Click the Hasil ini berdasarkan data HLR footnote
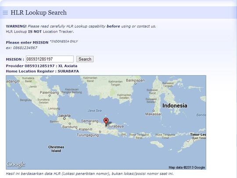Viewport: 237px width, 178px height. pyautogui.click(x=90, y=174)
